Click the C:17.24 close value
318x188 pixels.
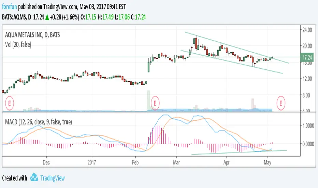click(x=138, y=17)
